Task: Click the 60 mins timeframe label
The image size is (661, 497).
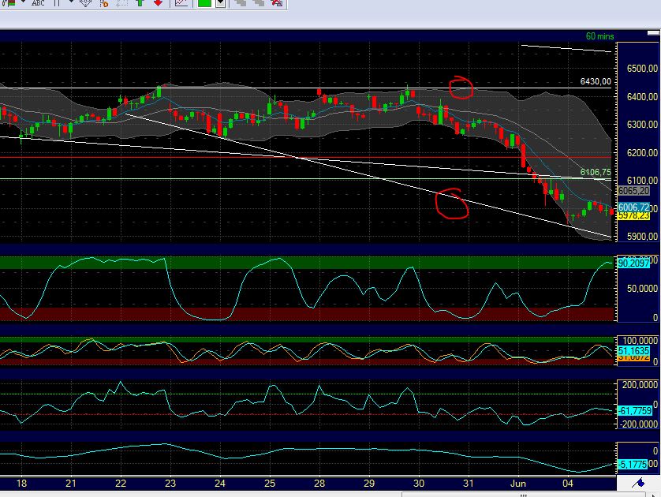Action: (599, 36)
